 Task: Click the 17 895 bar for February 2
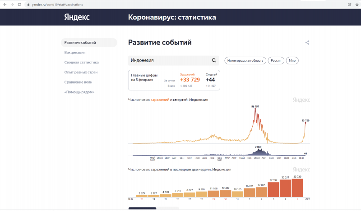261,192
